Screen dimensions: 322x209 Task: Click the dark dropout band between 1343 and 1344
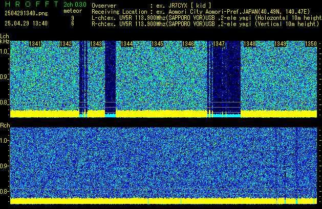110,79
